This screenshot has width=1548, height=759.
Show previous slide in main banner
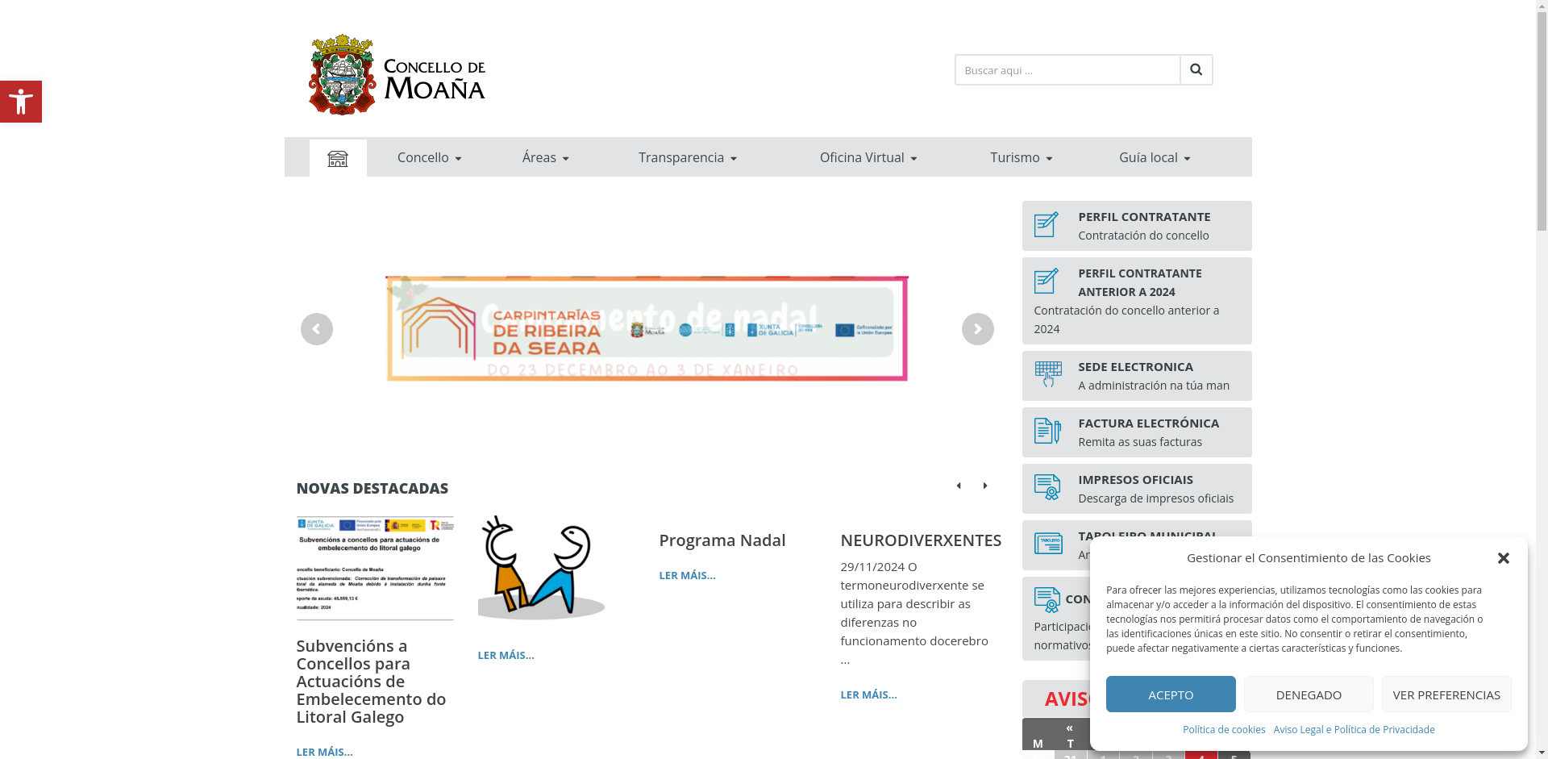316,329
